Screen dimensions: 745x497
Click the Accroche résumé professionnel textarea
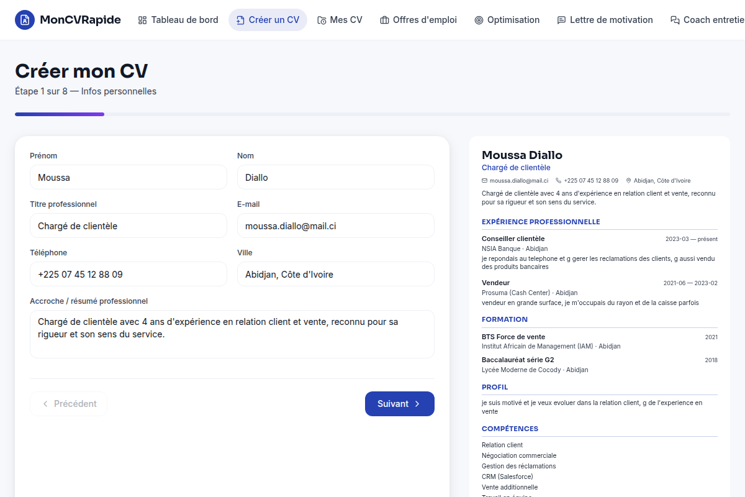(232, 334)
